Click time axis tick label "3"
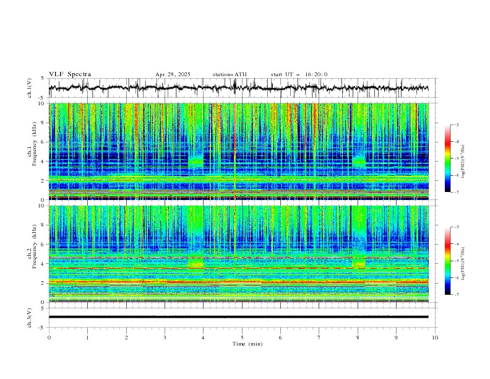Screen dimensions: 490x379 coord(165,338)
